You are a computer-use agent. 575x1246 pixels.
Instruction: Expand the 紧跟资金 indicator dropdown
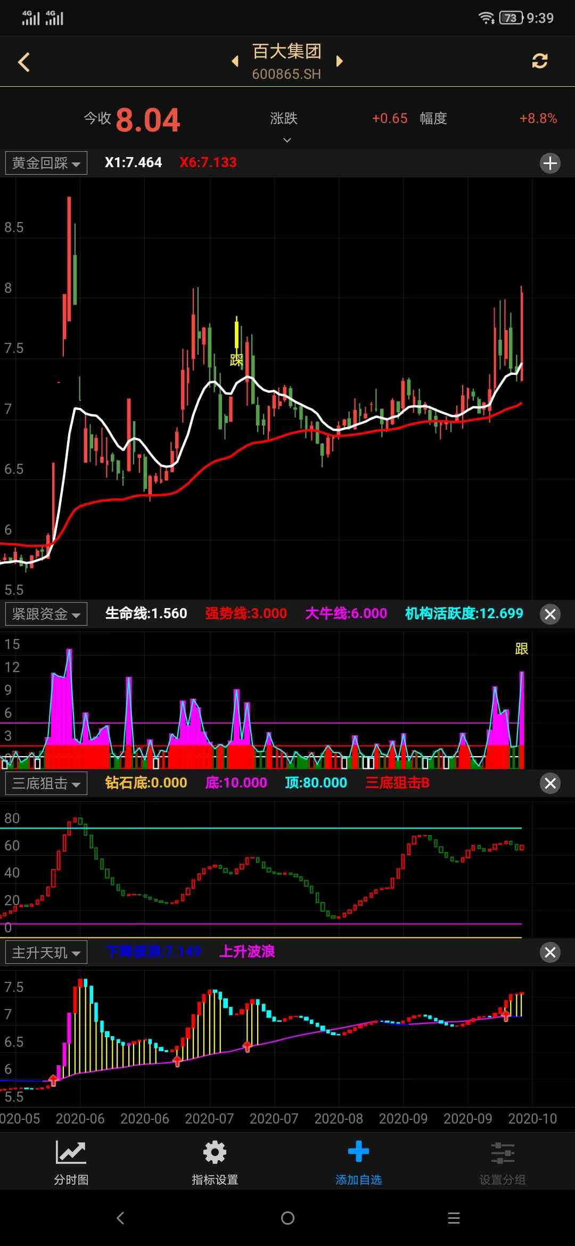pos(46,614)
